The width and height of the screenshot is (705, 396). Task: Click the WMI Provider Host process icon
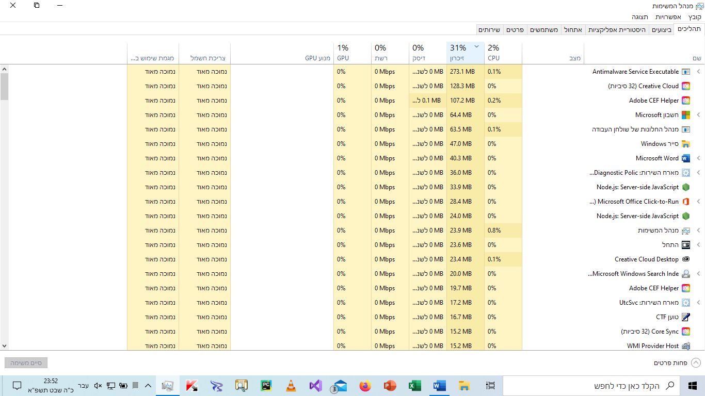click(x=686, y=346)
